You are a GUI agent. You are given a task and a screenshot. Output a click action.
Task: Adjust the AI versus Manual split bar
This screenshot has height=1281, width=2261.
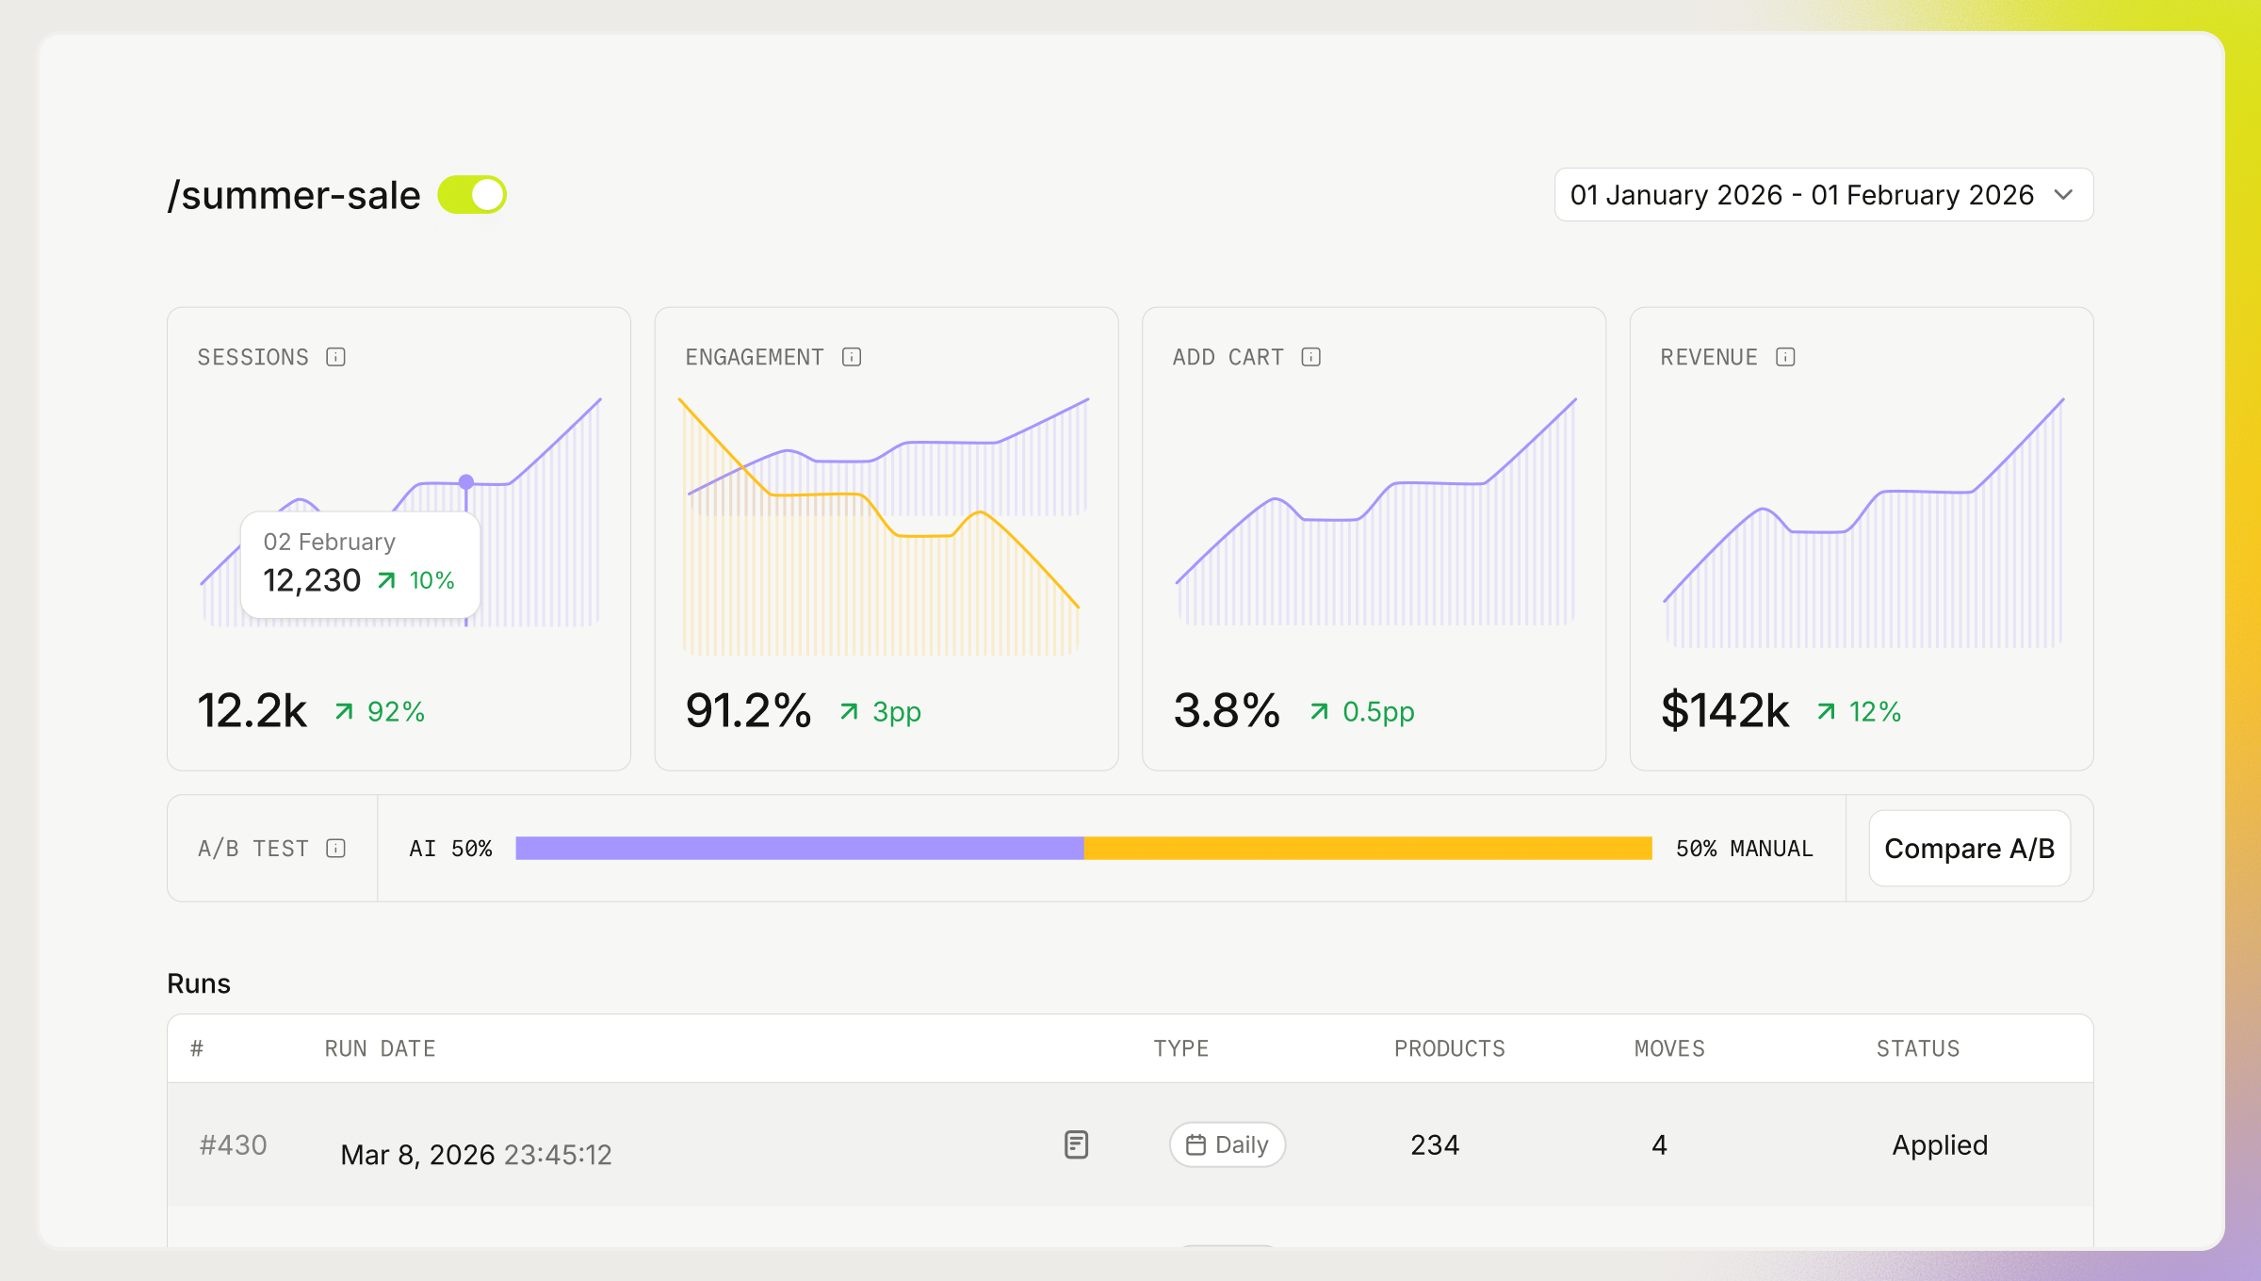point(1083,849)
